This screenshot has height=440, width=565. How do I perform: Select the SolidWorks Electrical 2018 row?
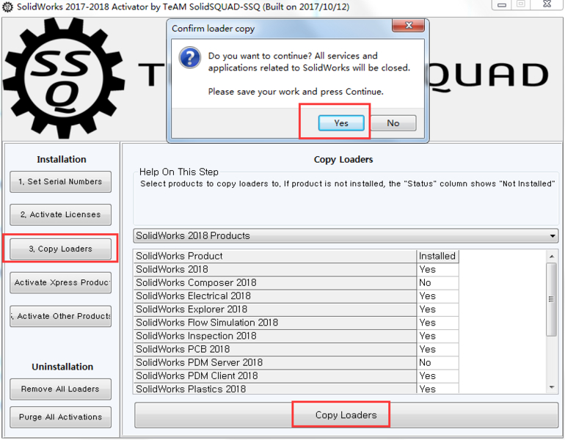coord(296,296)
